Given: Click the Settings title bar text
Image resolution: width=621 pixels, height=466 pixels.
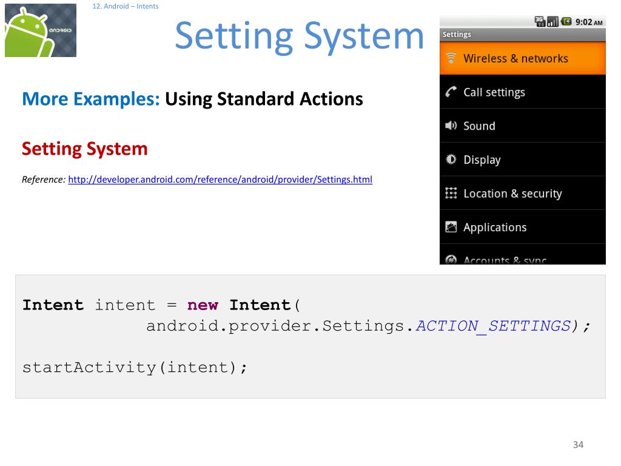Looking at the screenshot, I should point(457,35).
